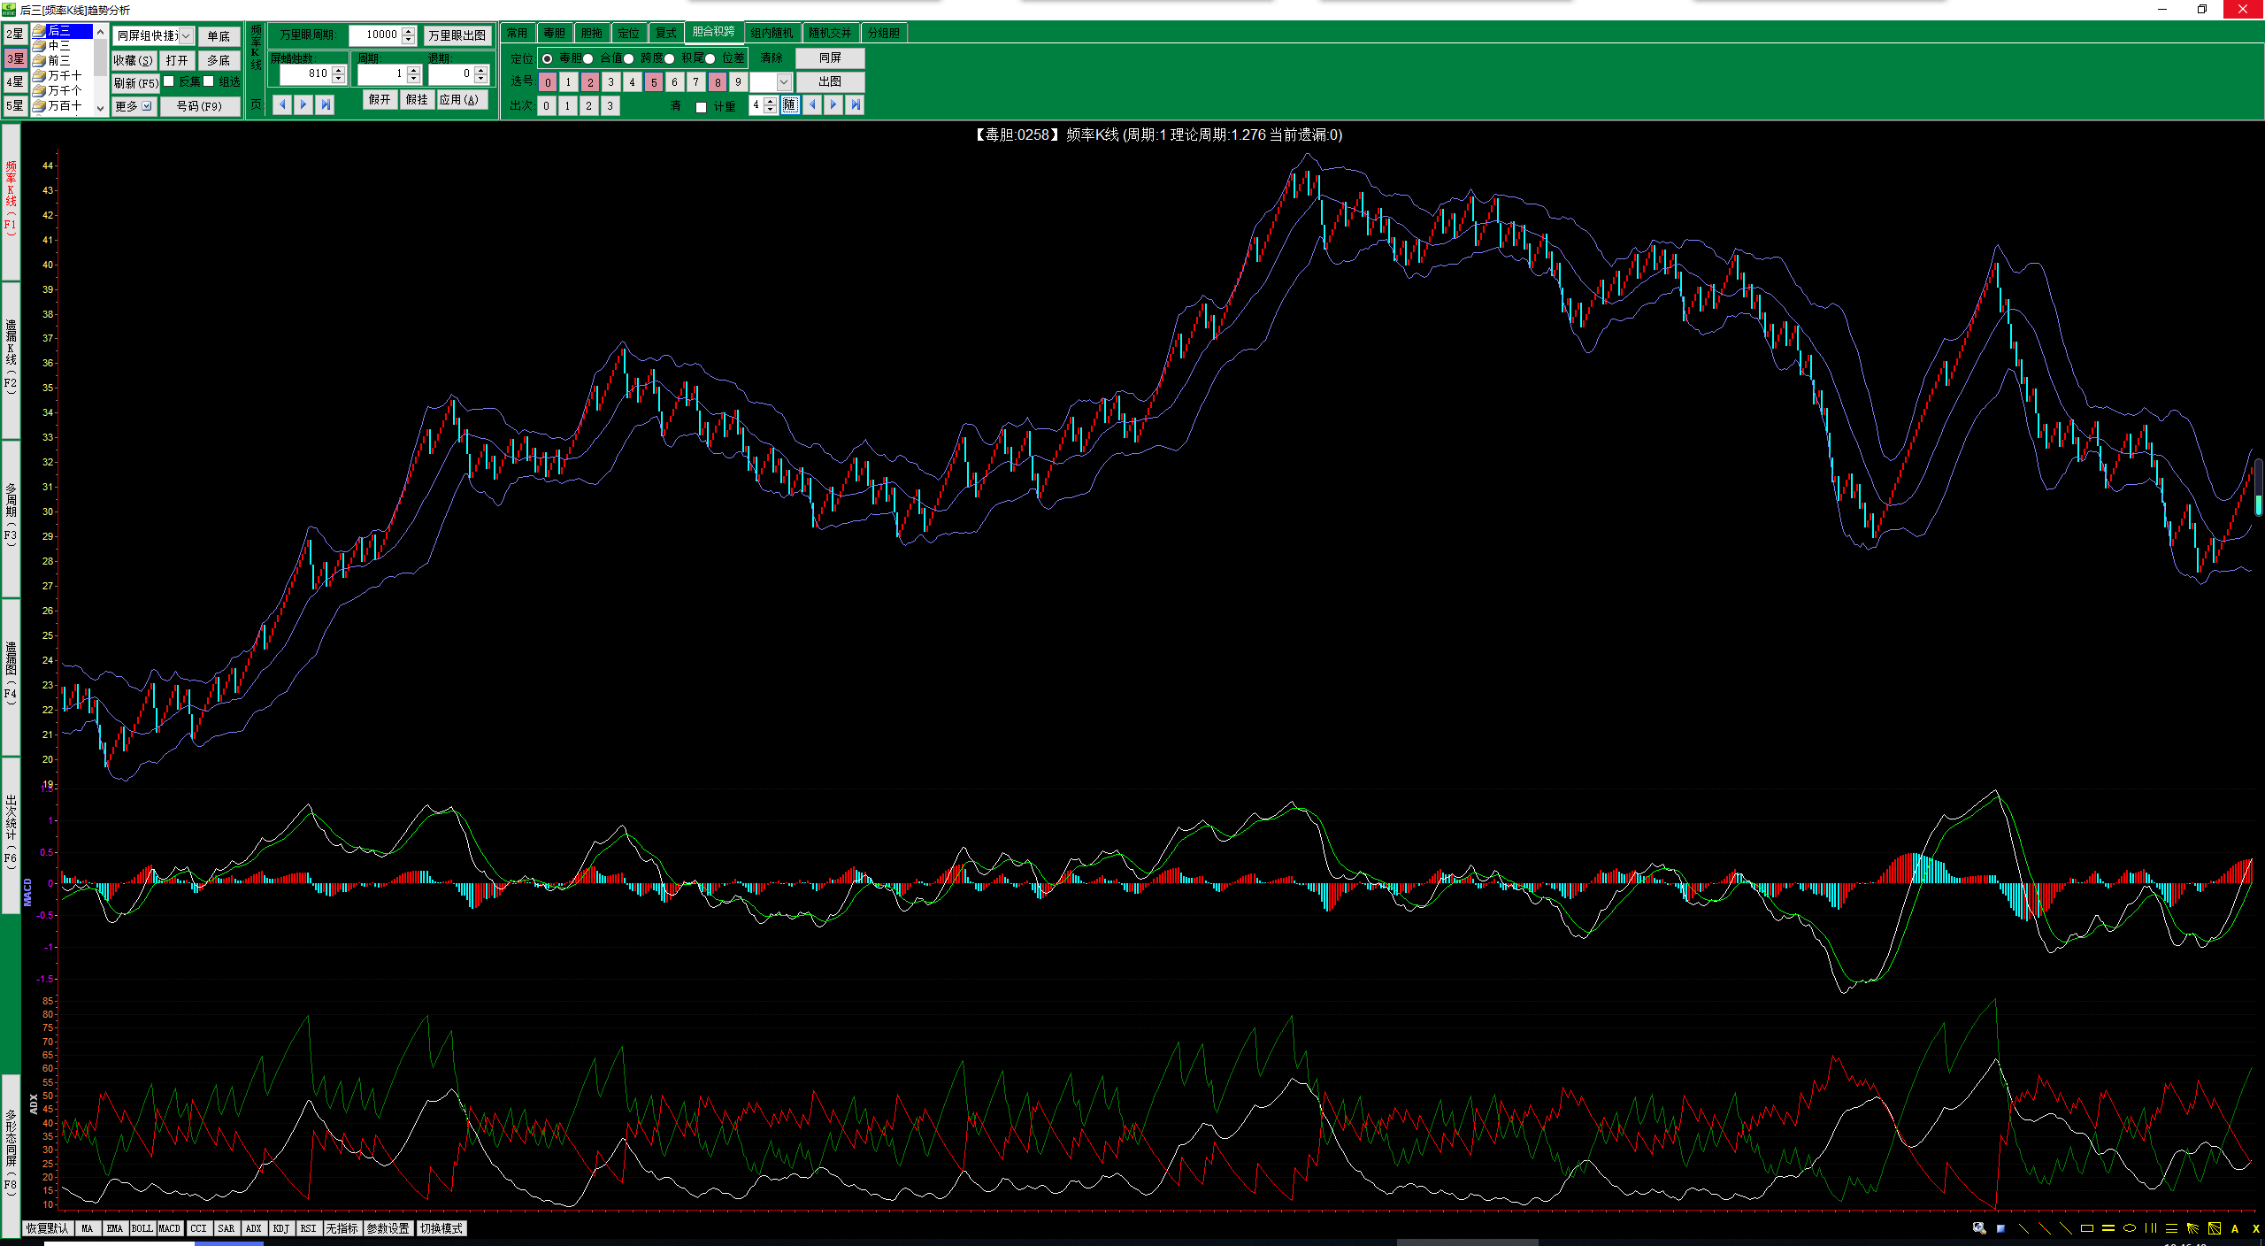Click the jump-to-last-page arrow beside 页
The height and width of the screenshot is (1246, 2265).
point(326,104)
